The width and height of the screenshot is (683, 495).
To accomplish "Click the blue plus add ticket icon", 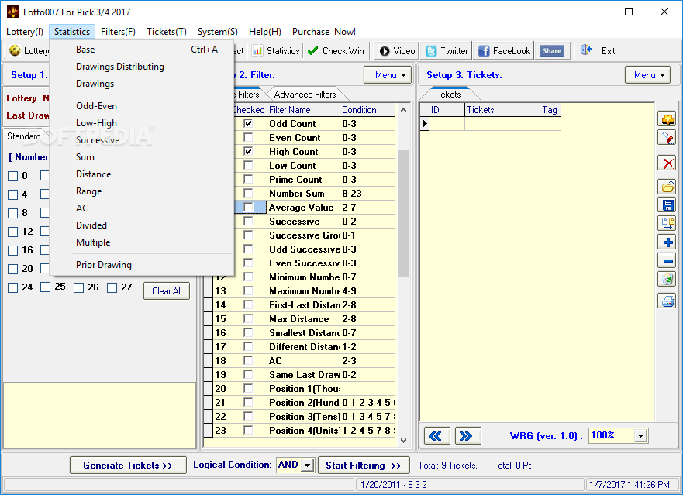I will tap(667, 242).
